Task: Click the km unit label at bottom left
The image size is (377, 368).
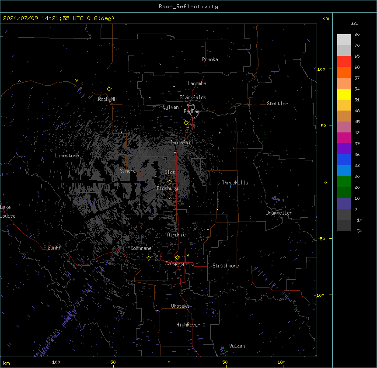Action: (x=6, y=363)
